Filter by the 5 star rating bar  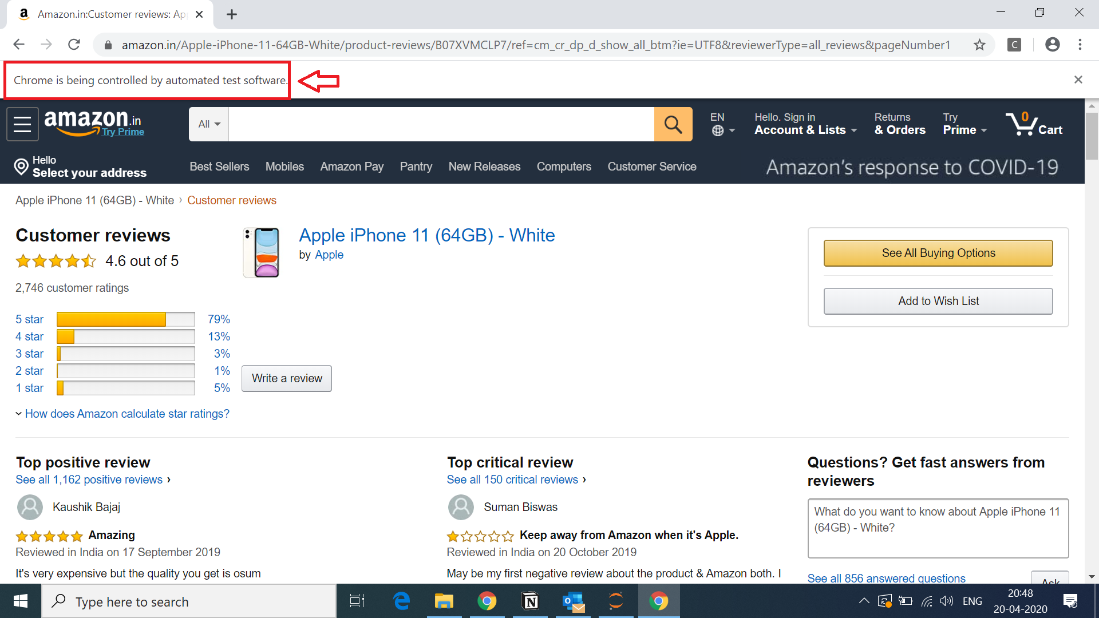click(x=125, y=319)
